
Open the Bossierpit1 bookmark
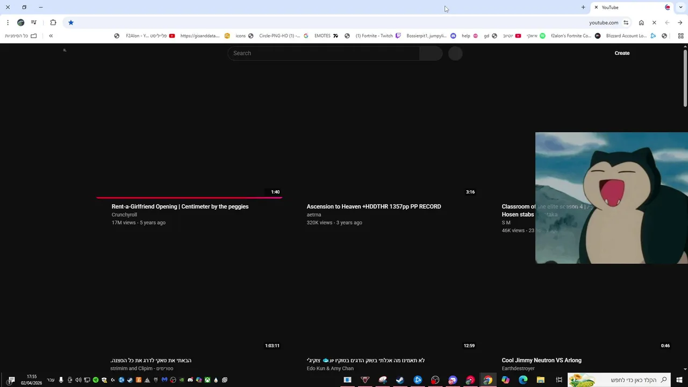pos(431,36)
